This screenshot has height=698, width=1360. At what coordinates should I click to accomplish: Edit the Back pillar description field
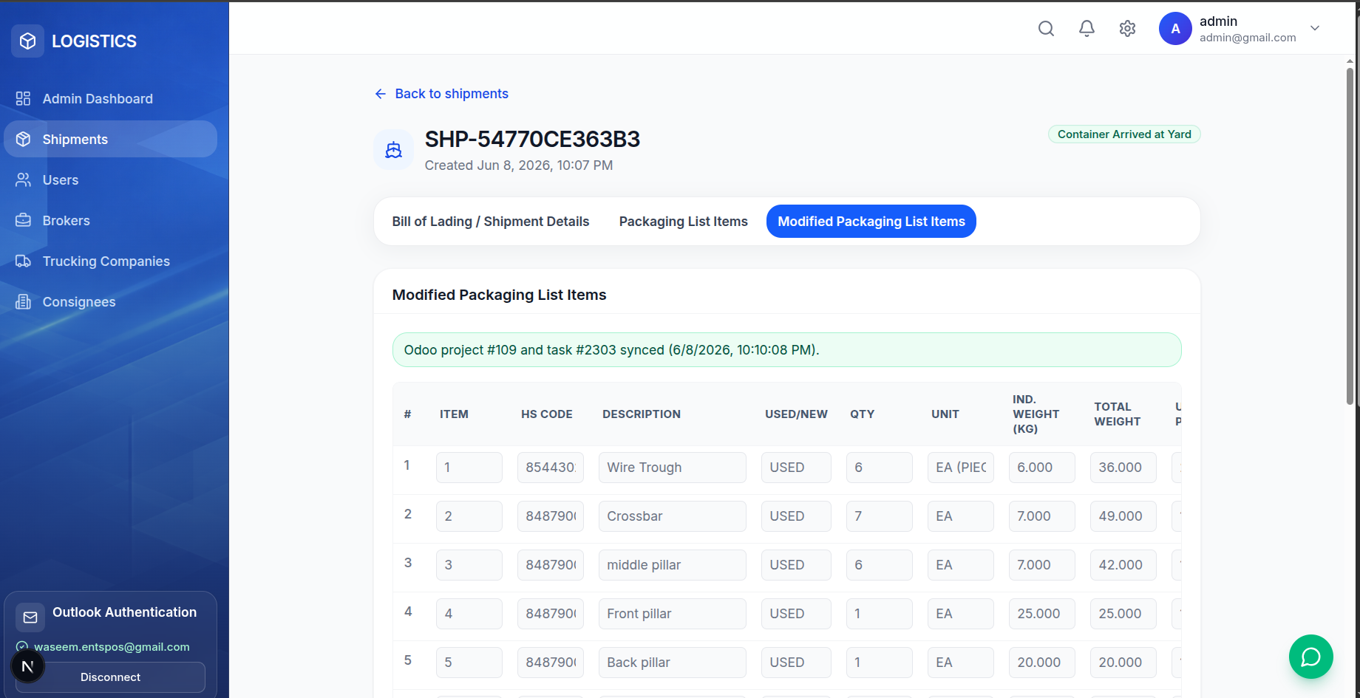click(x=673, y=663)
